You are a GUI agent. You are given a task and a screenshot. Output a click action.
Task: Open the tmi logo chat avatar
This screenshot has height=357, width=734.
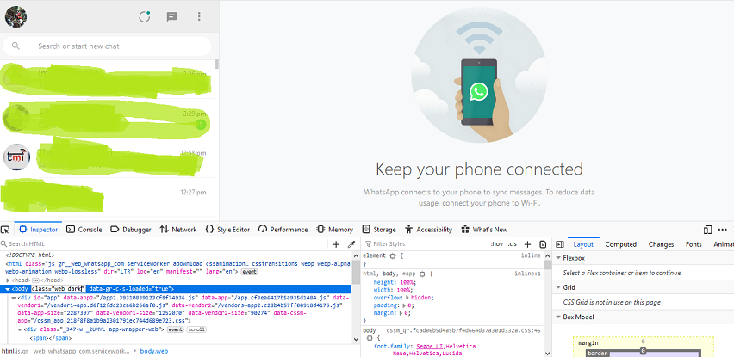[16, 157]
